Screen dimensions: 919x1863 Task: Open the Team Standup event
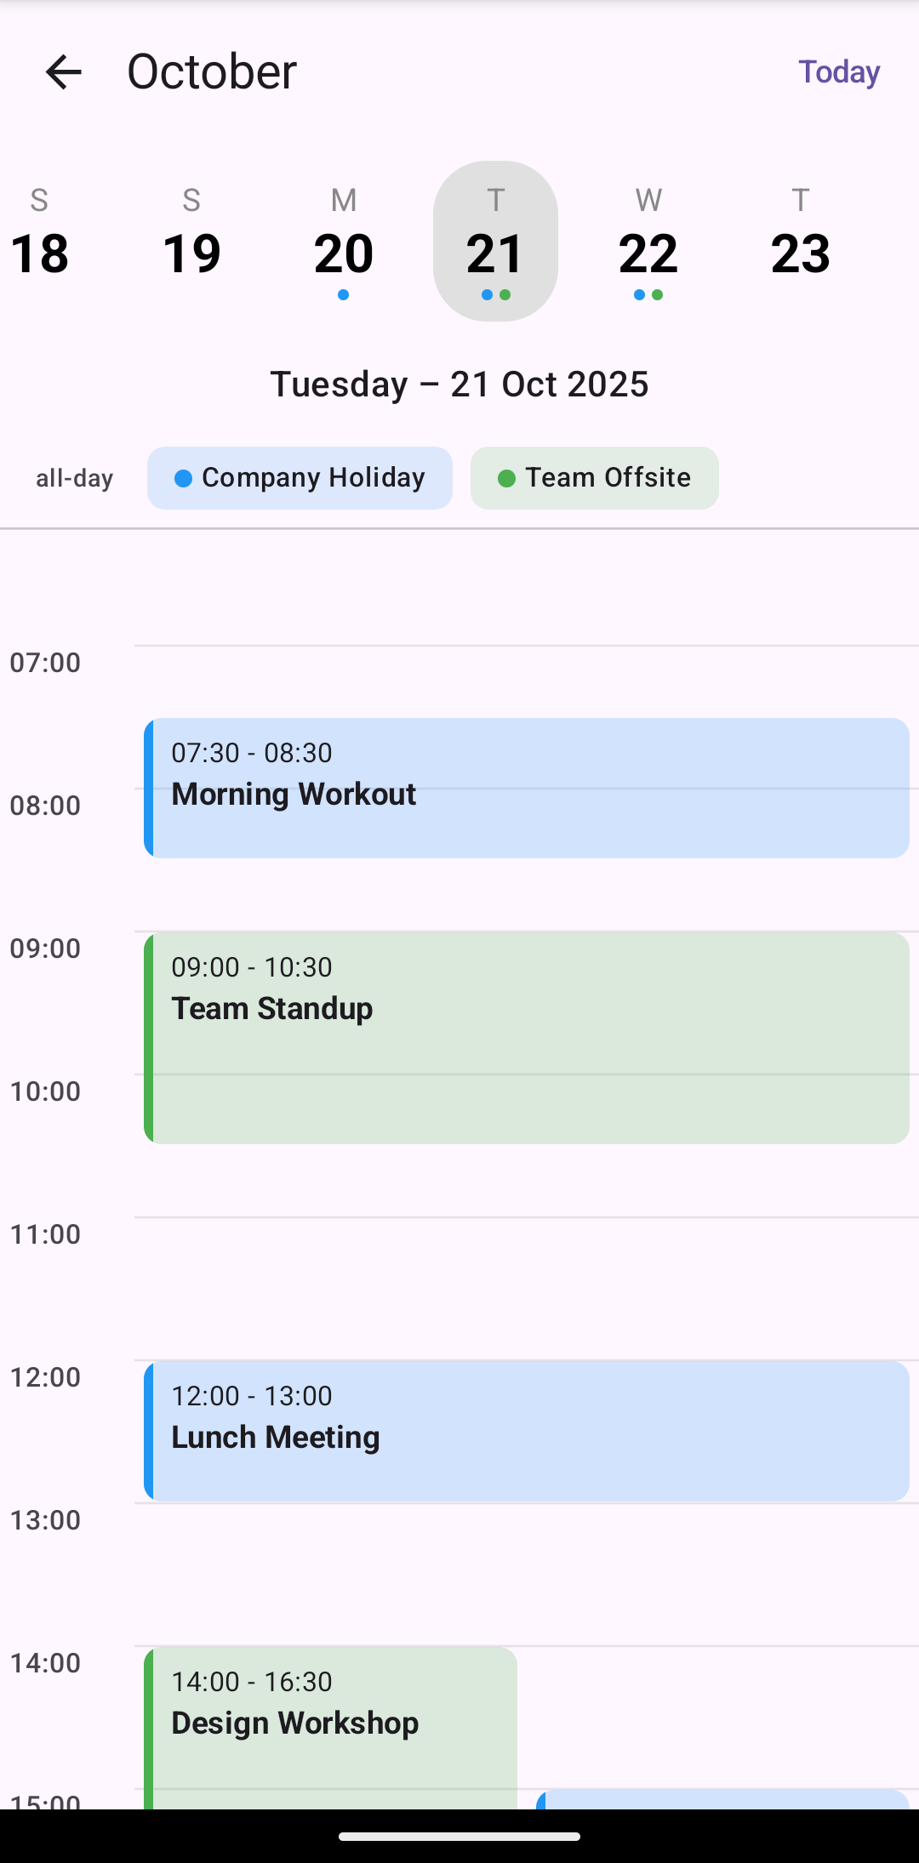click(x=526, y=1038)
